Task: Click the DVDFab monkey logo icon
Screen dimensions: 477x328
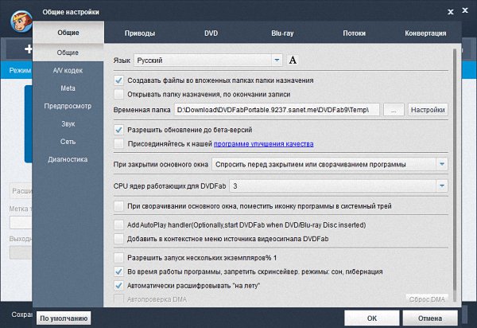Action: 21,21
